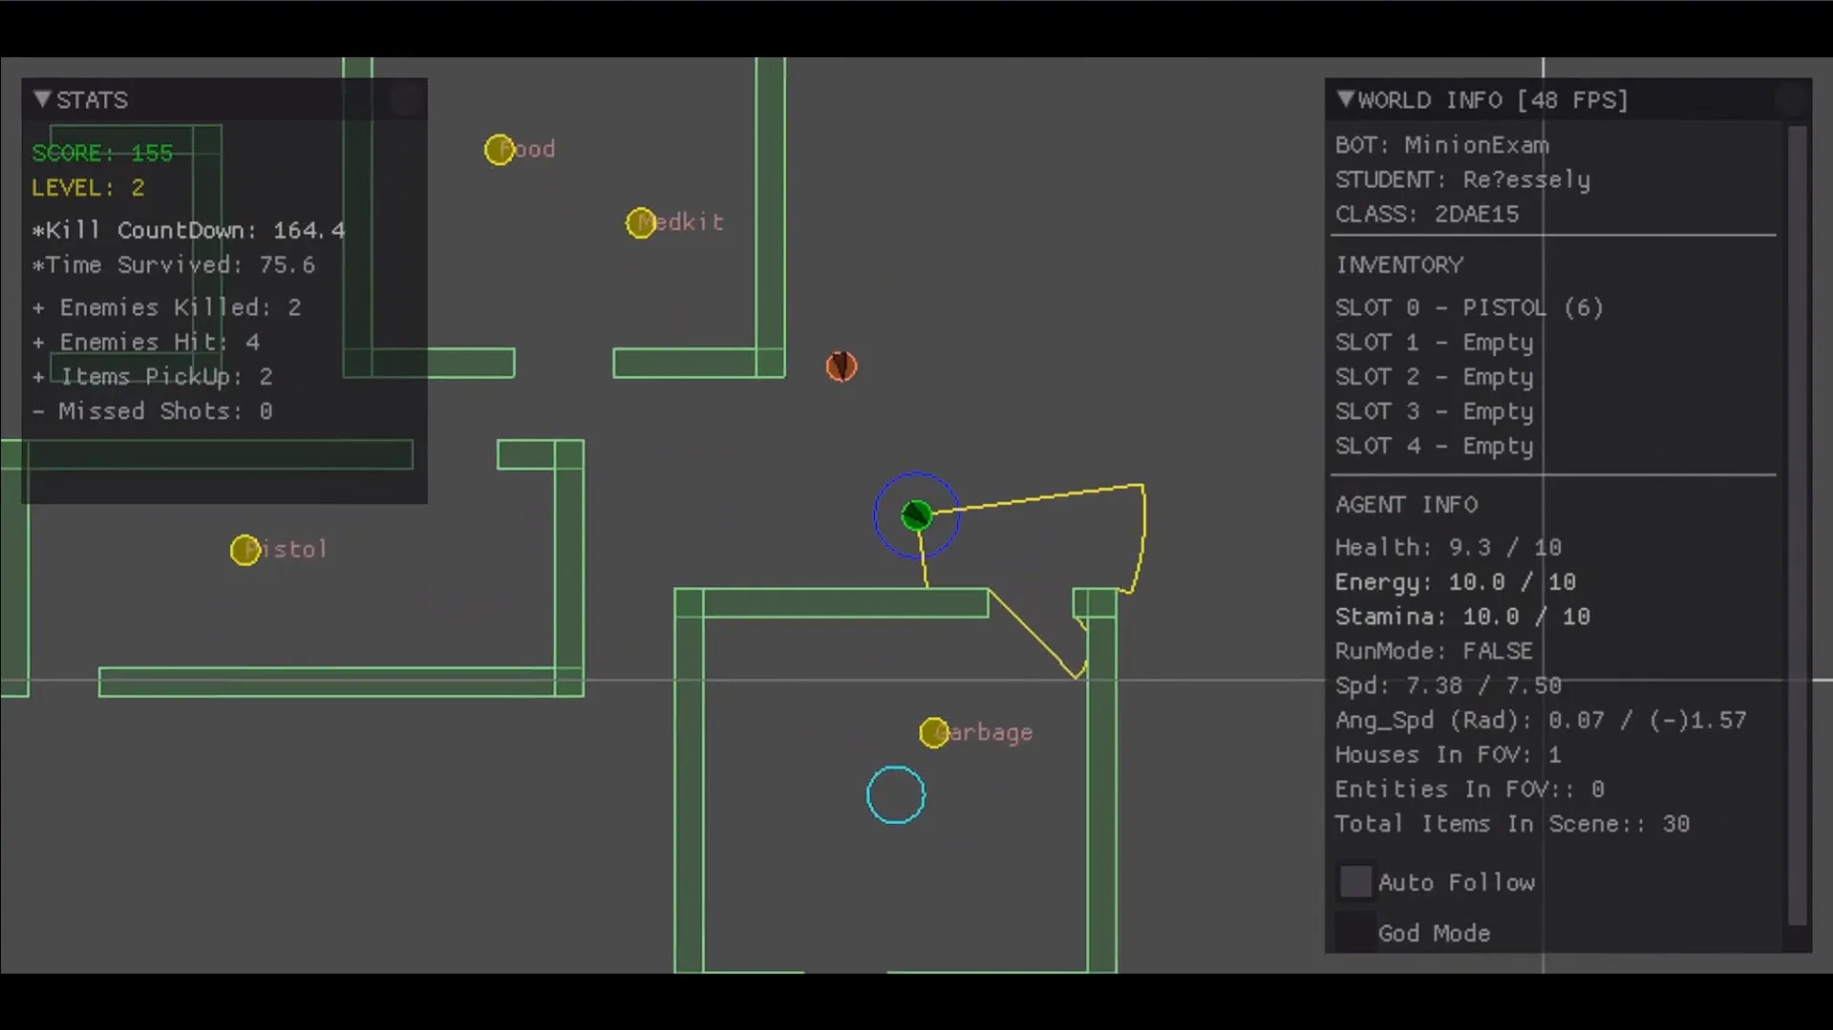The width and height of the screenshot is (1833, 1030).
Task: Click the yellow Food item marker
Action: tap(499, 150)
